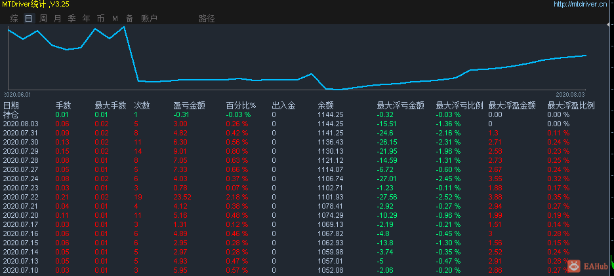Open the 币 currency tab

coord(100,18)
